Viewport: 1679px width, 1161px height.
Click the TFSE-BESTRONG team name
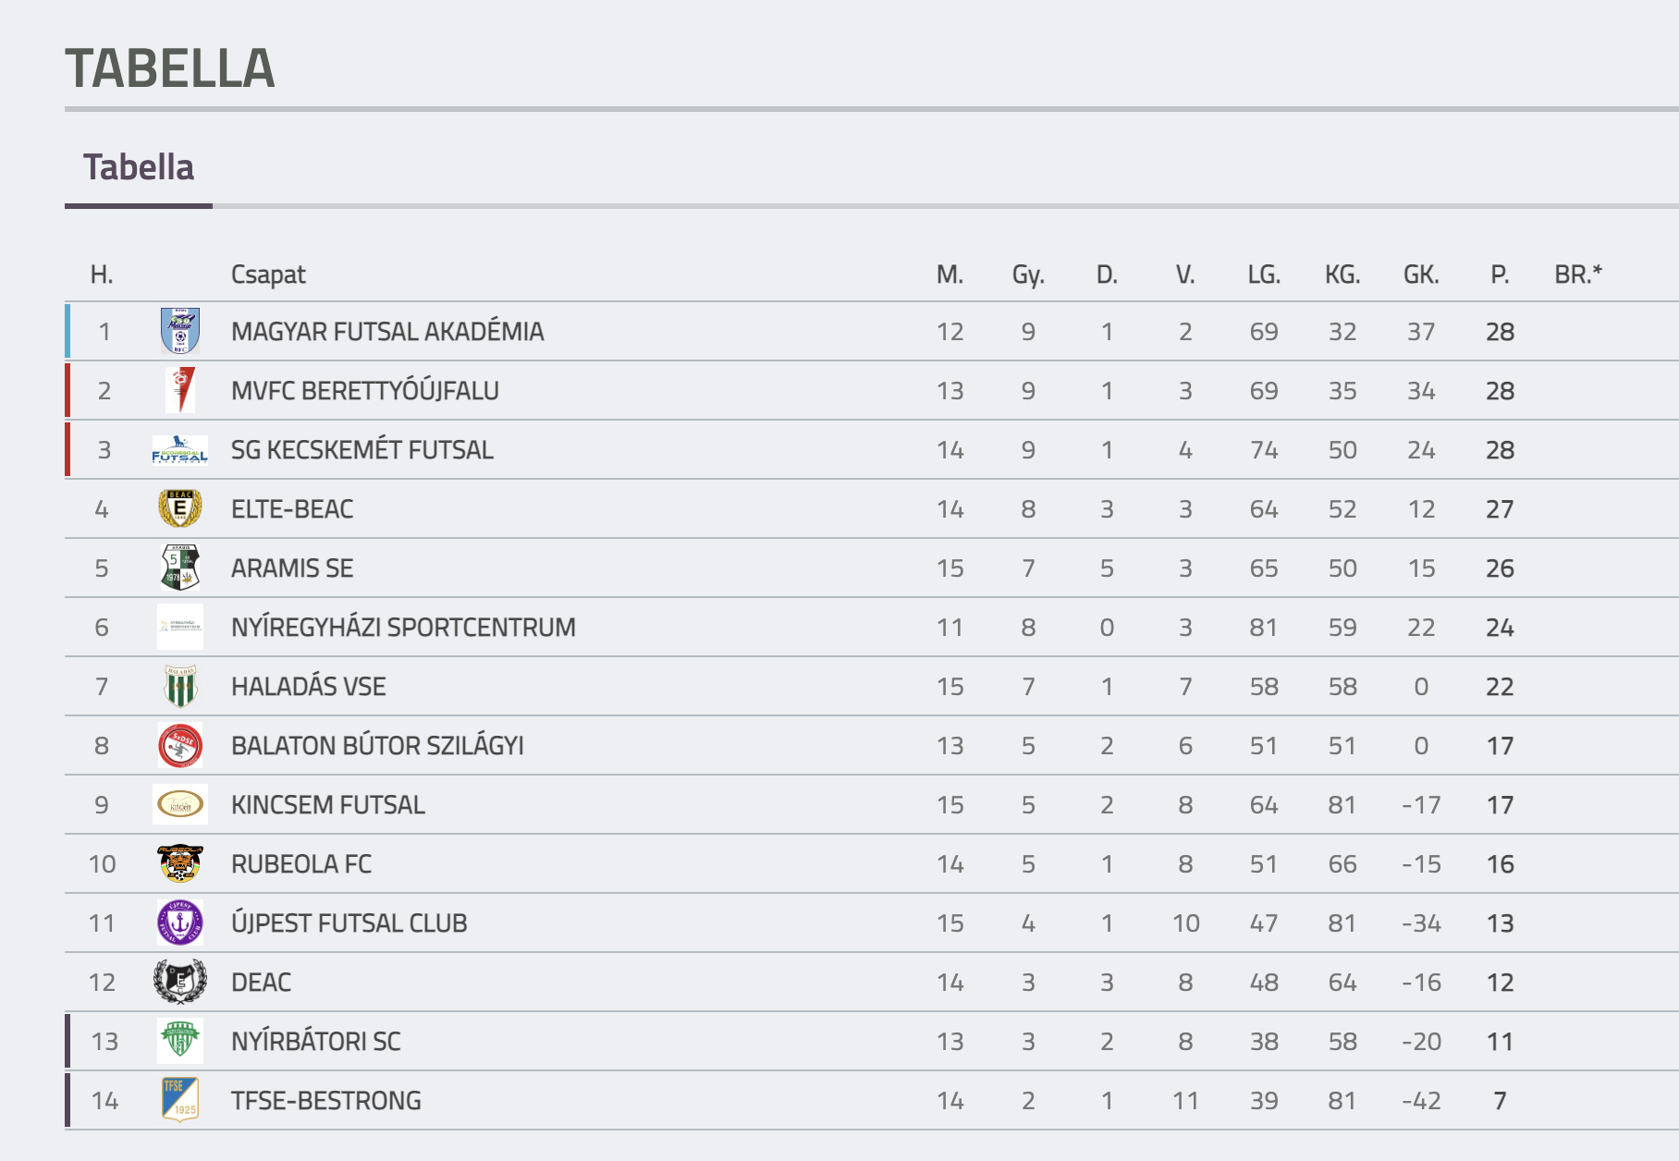point(326,1101)
